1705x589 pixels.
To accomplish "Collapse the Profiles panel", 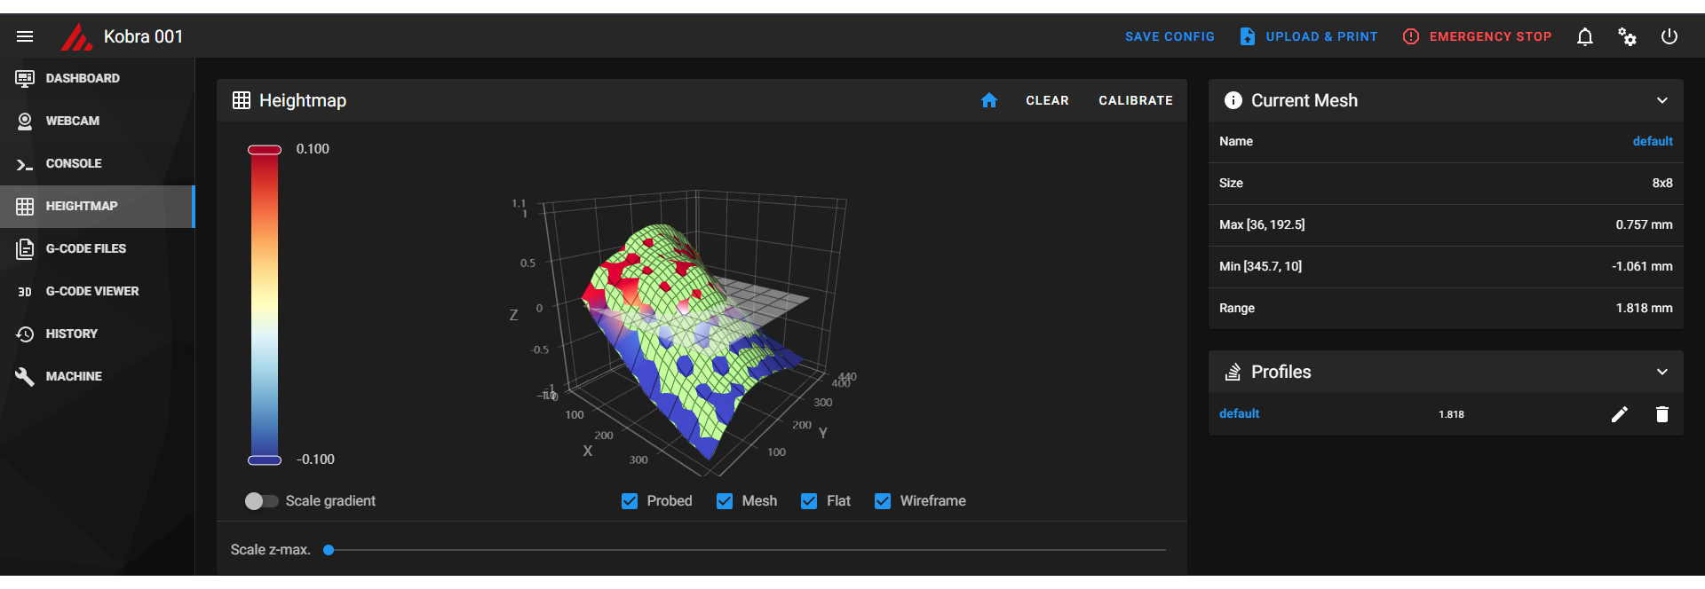I will 1662,372.
